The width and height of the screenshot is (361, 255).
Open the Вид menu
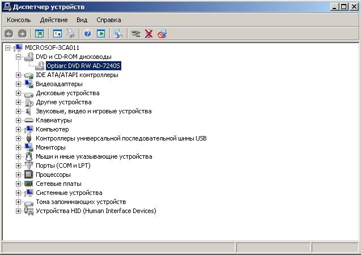click(x=82, y=20)
